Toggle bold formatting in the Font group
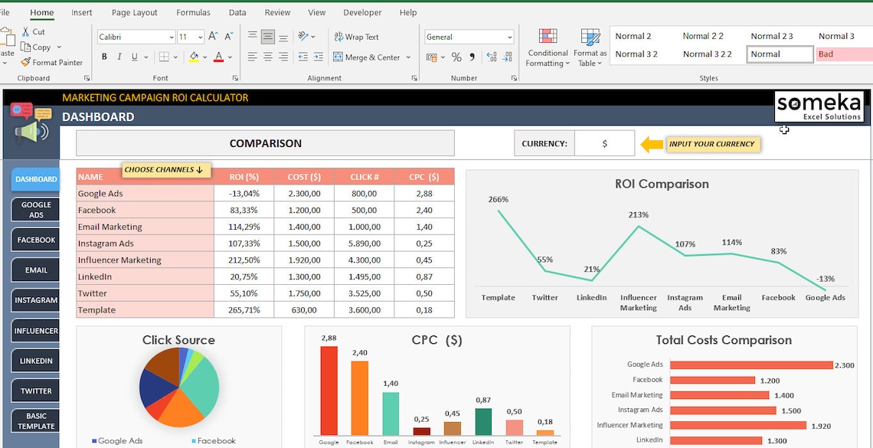This screenshot has height=448, width=873. tap(104, 57)
